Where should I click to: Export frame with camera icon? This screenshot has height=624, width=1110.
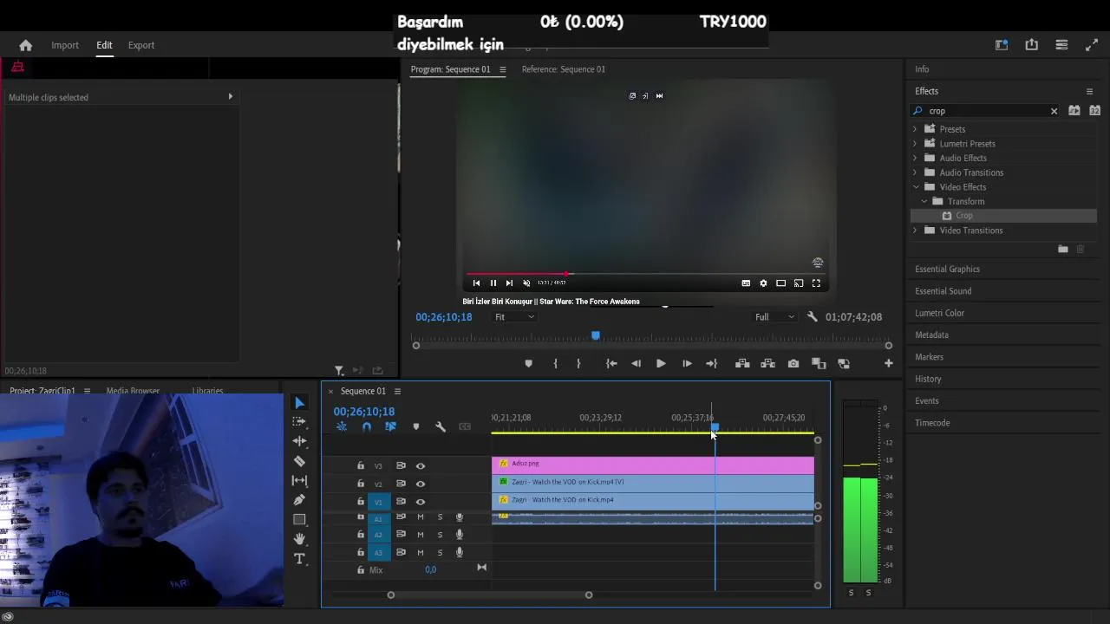point(793,364)
